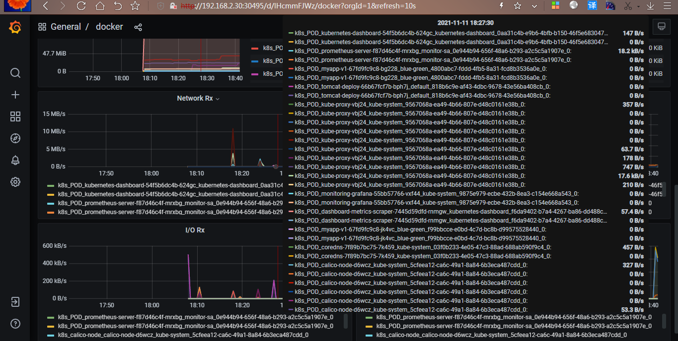Open the Alerting bell icon
Viewport: 678px width, 341px height.
point(15,160)
